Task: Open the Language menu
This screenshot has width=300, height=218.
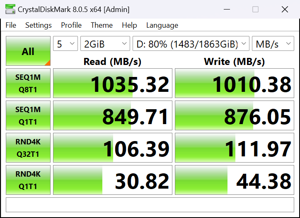Action: point(162,25)
